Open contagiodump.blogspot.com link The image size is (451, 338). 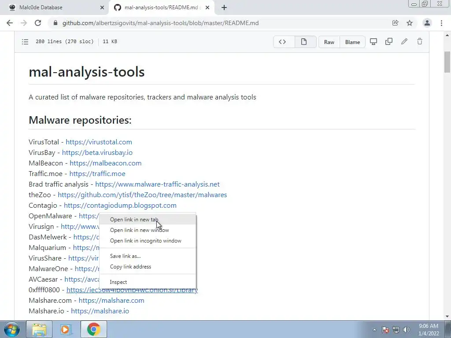click(x=120, y=206)
